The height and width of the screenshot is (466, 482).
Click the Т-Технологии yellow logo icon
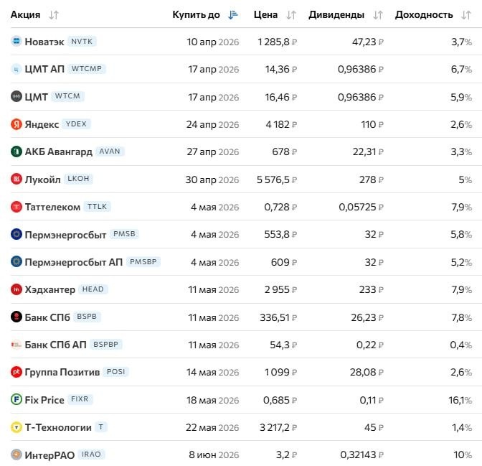point(16,427)
